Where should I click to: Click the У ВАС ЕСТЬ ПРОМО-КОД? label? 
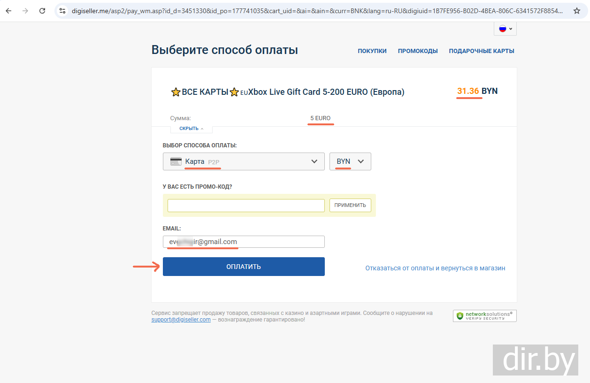[198, 187]
